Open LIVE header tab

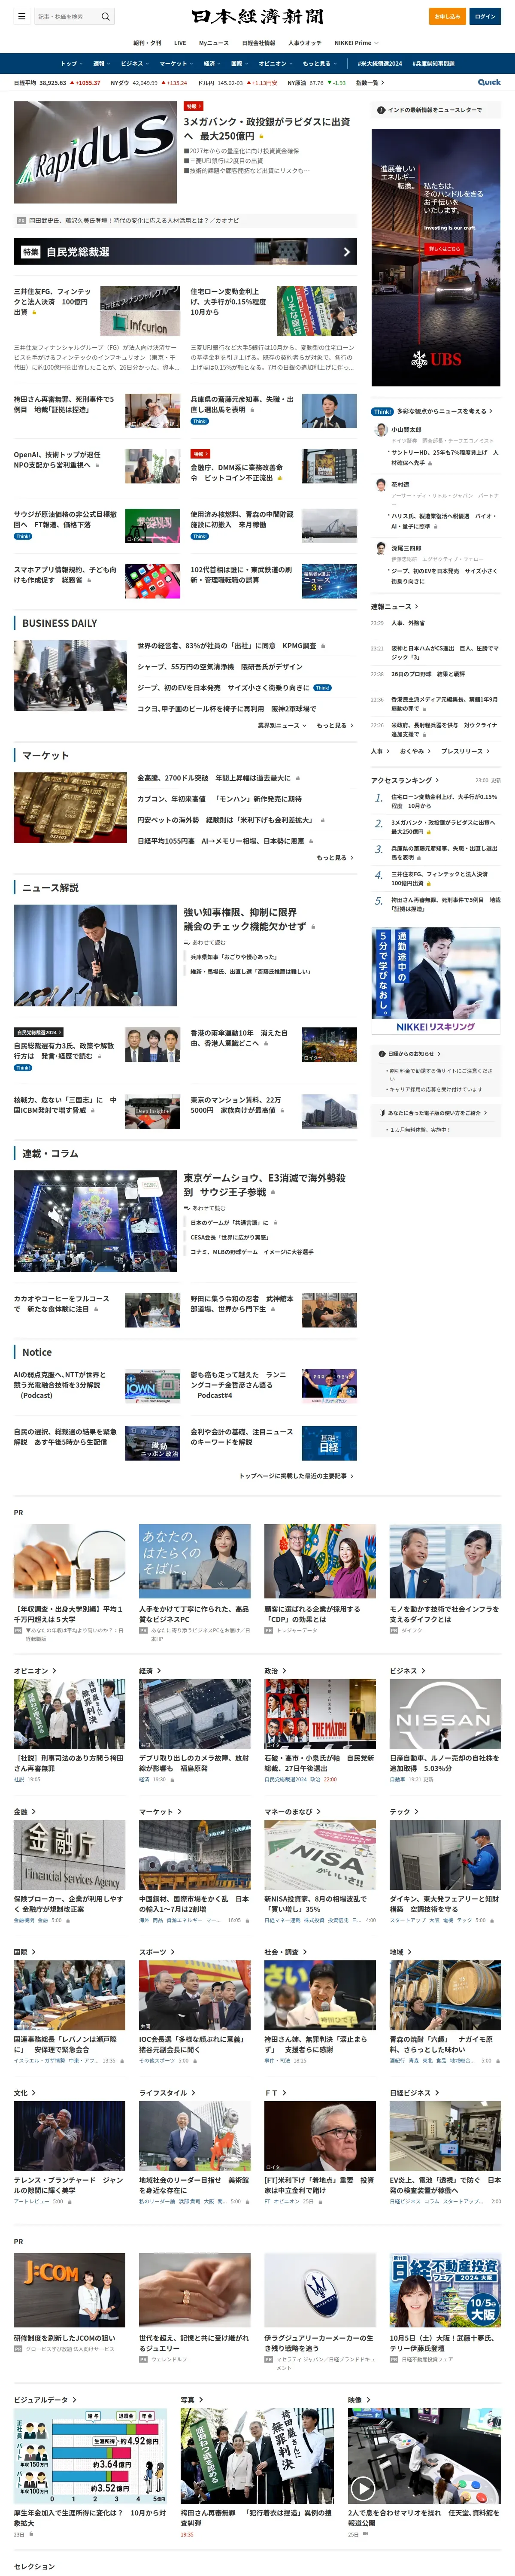180,43
